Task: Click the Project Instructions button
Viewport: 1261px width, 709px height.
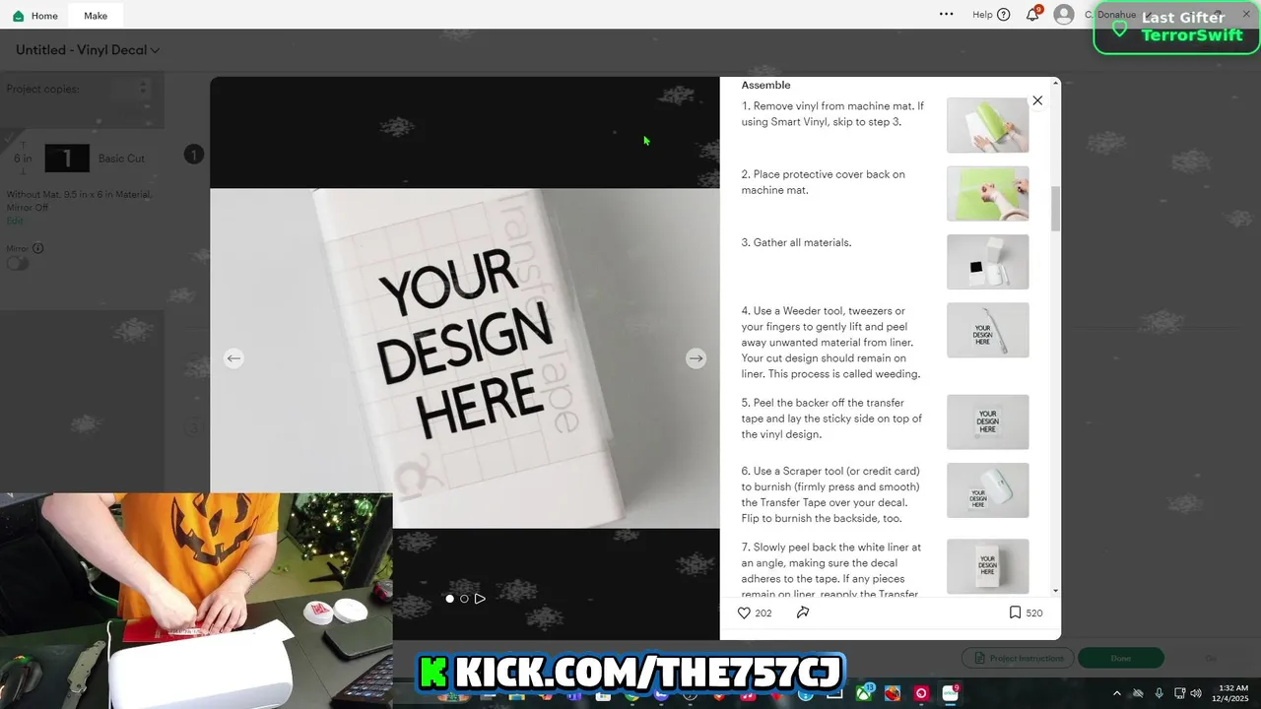Action: (x=1017, y=658)
